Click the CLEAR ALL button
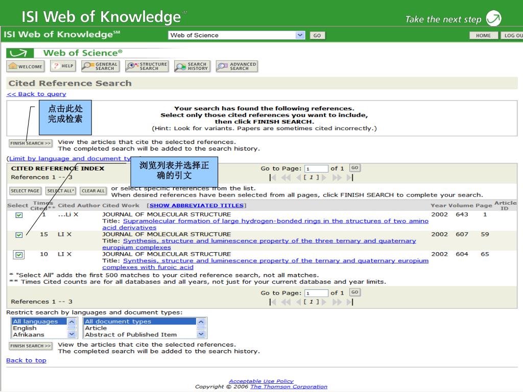Viewport: 523px width, 392px height. 93,191
